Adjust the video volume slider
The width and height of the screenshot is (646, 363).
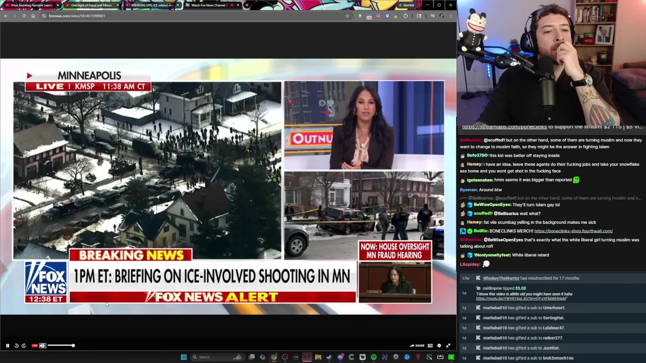pos(61,346)
